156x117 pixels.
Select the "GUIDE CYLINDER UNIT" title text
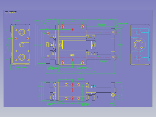point(11,11)
